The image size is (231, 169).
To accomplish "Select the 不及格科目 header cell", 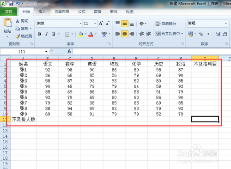I will pyautogui.click(x=205, y=64).
